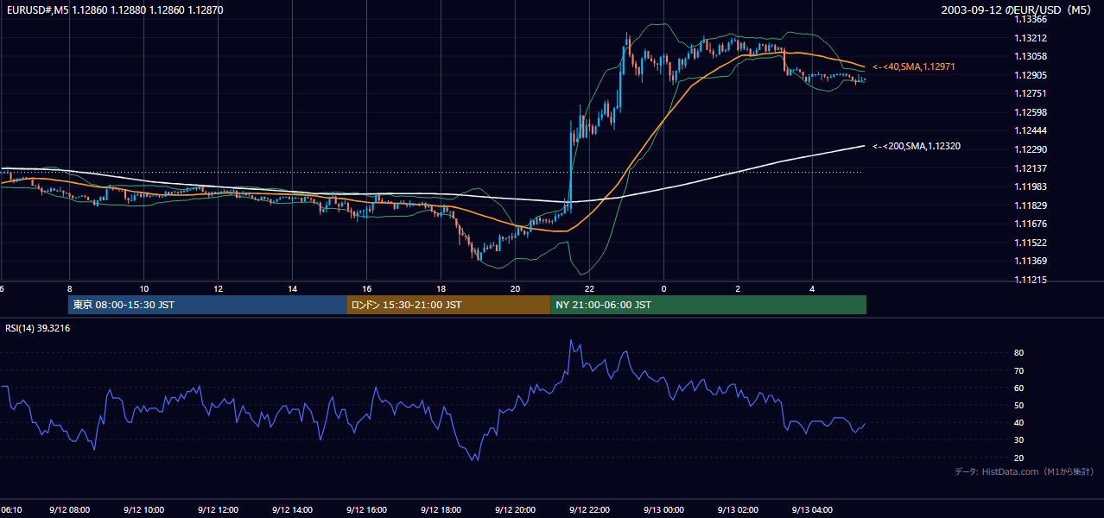The width and height of the screenshot is (1104, 518).
Task: Click the 9/12 12:00 date label
Action: click(218, 510)
